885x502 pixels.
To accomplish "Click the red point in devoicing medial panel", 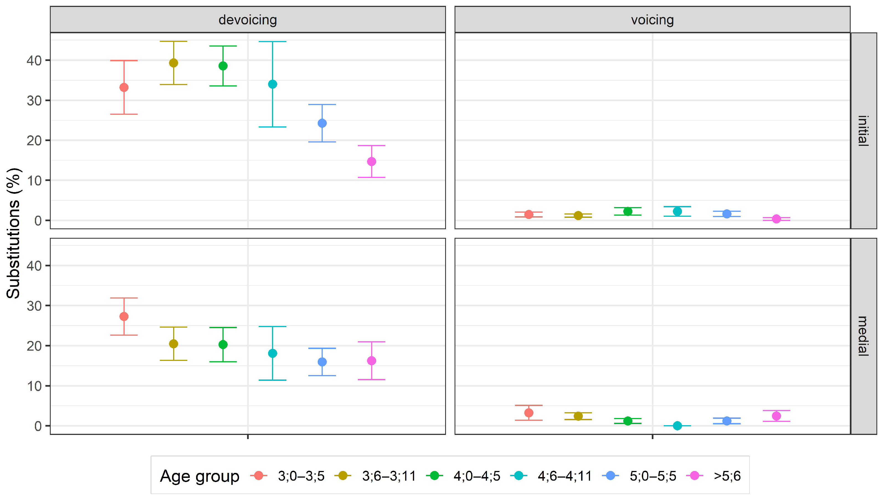I will [x=124, y=317].
